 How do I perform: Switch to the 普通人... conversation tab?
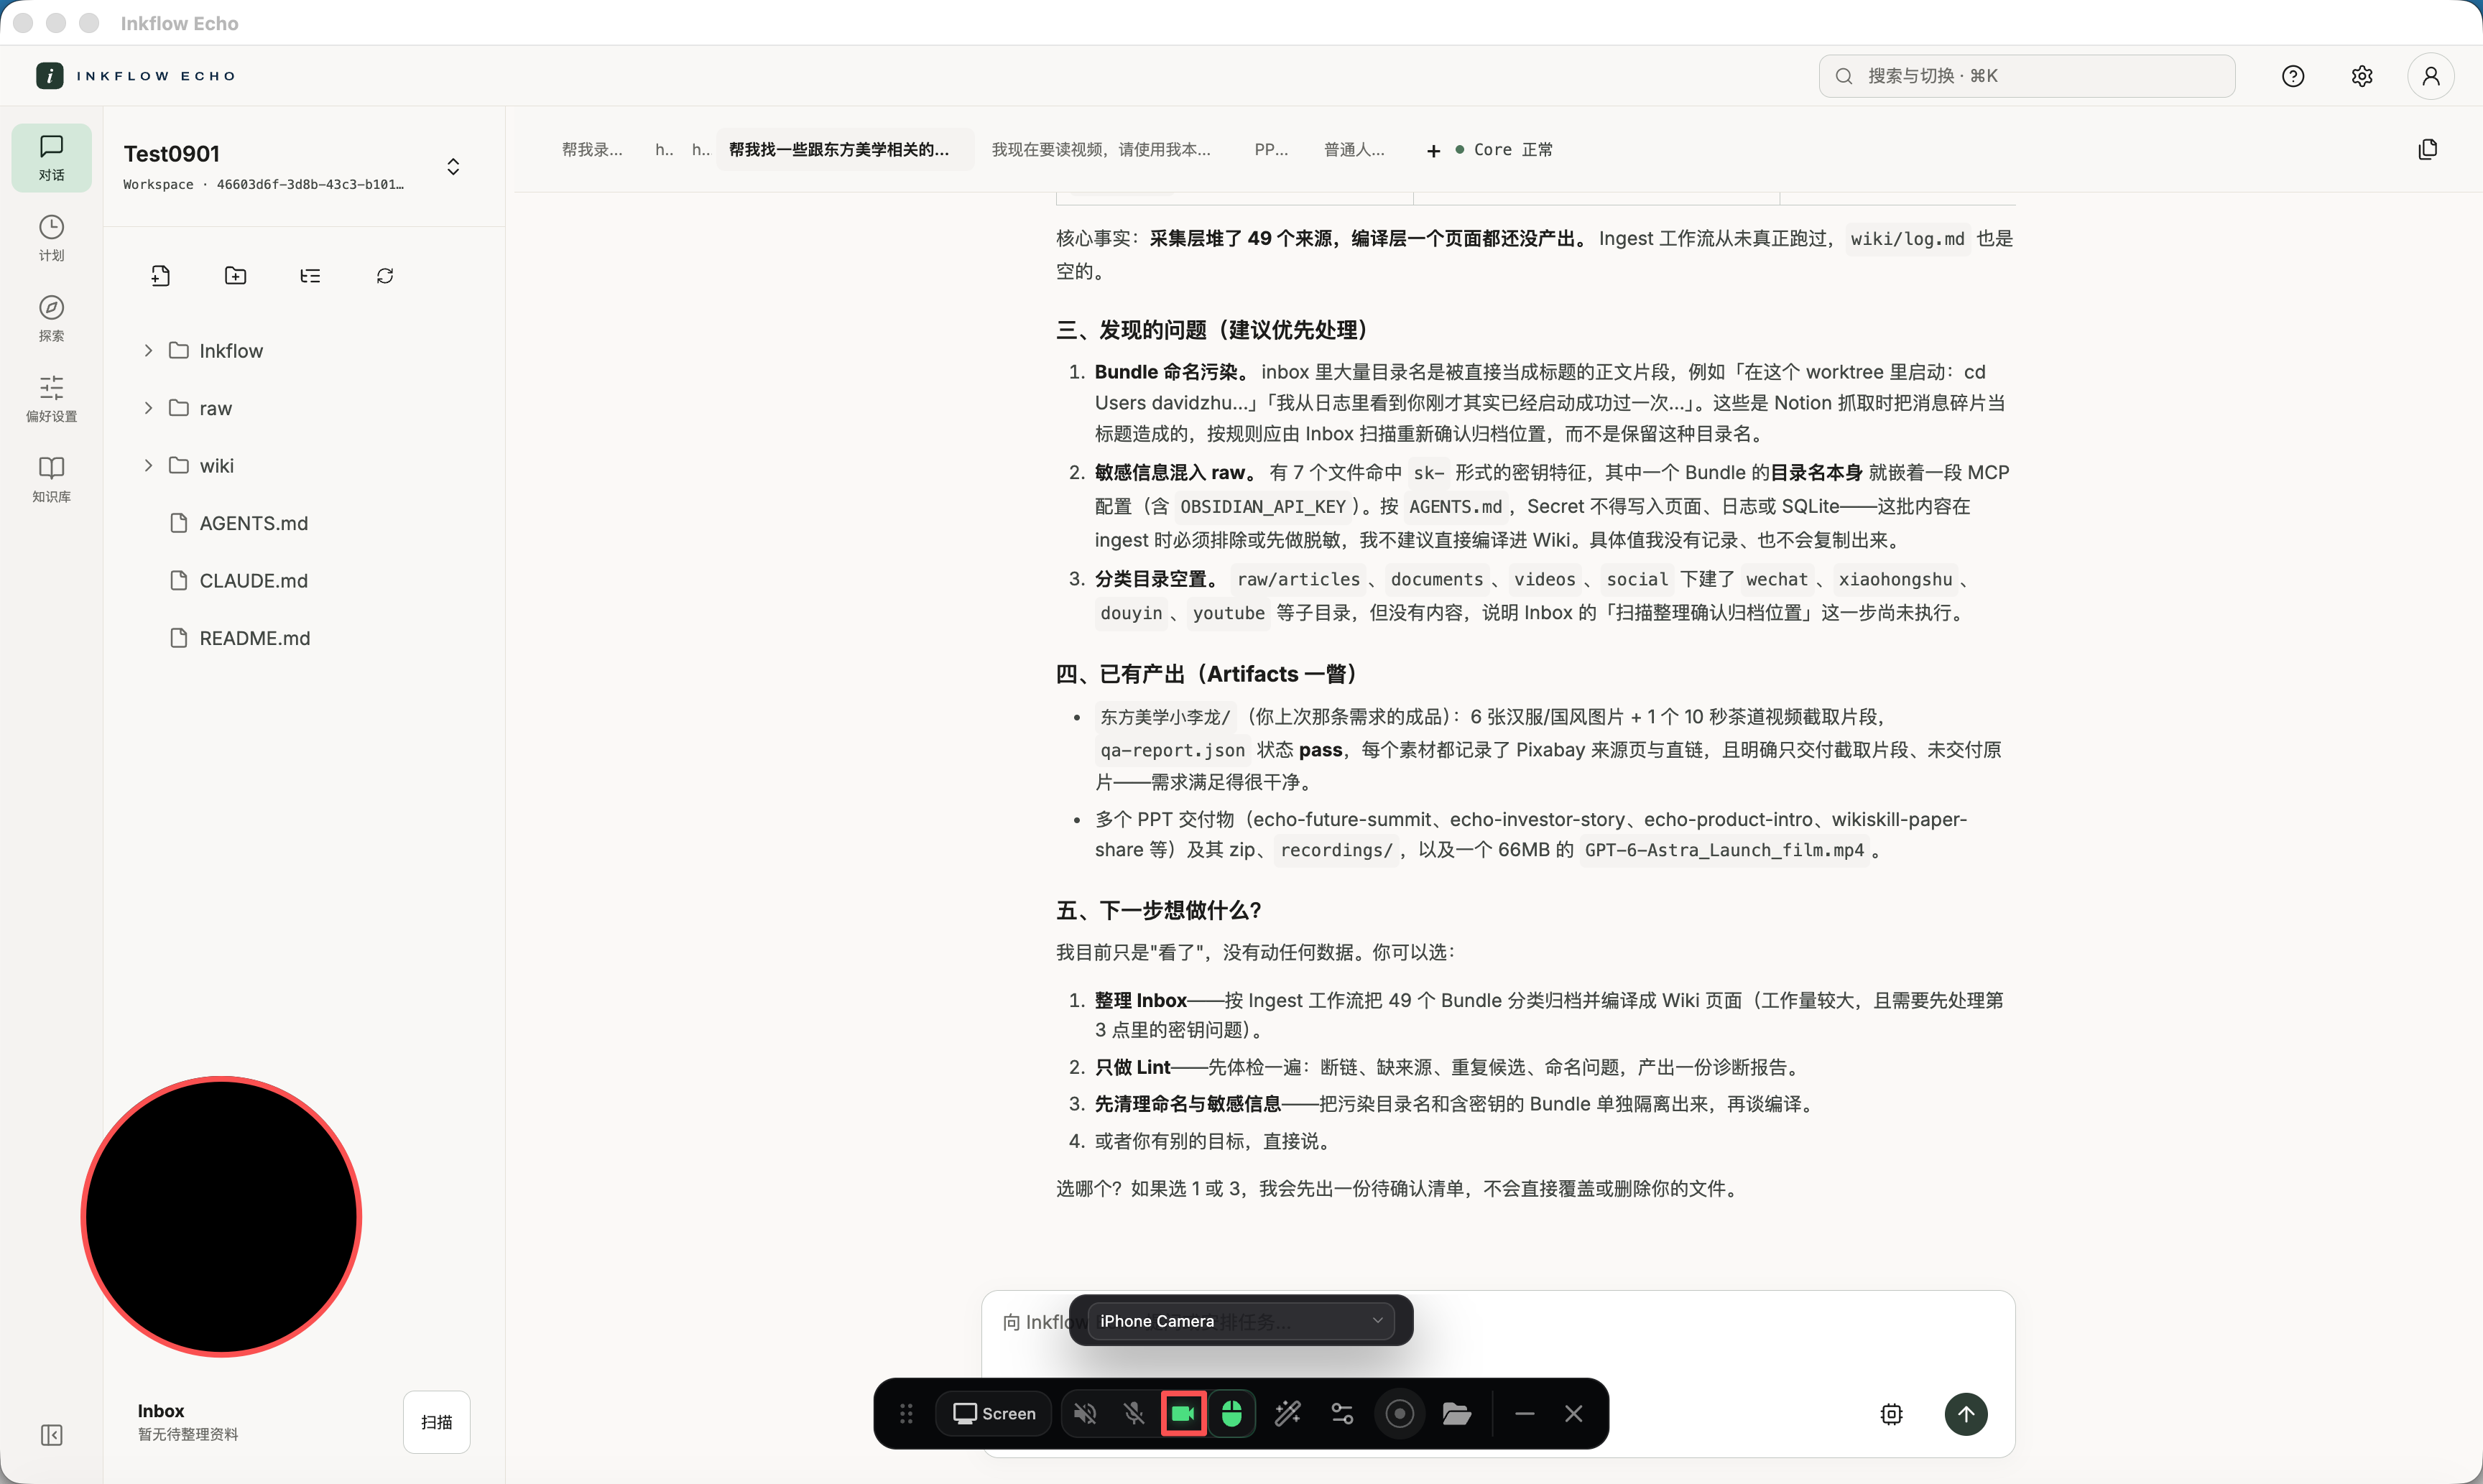click(1354, 150)
